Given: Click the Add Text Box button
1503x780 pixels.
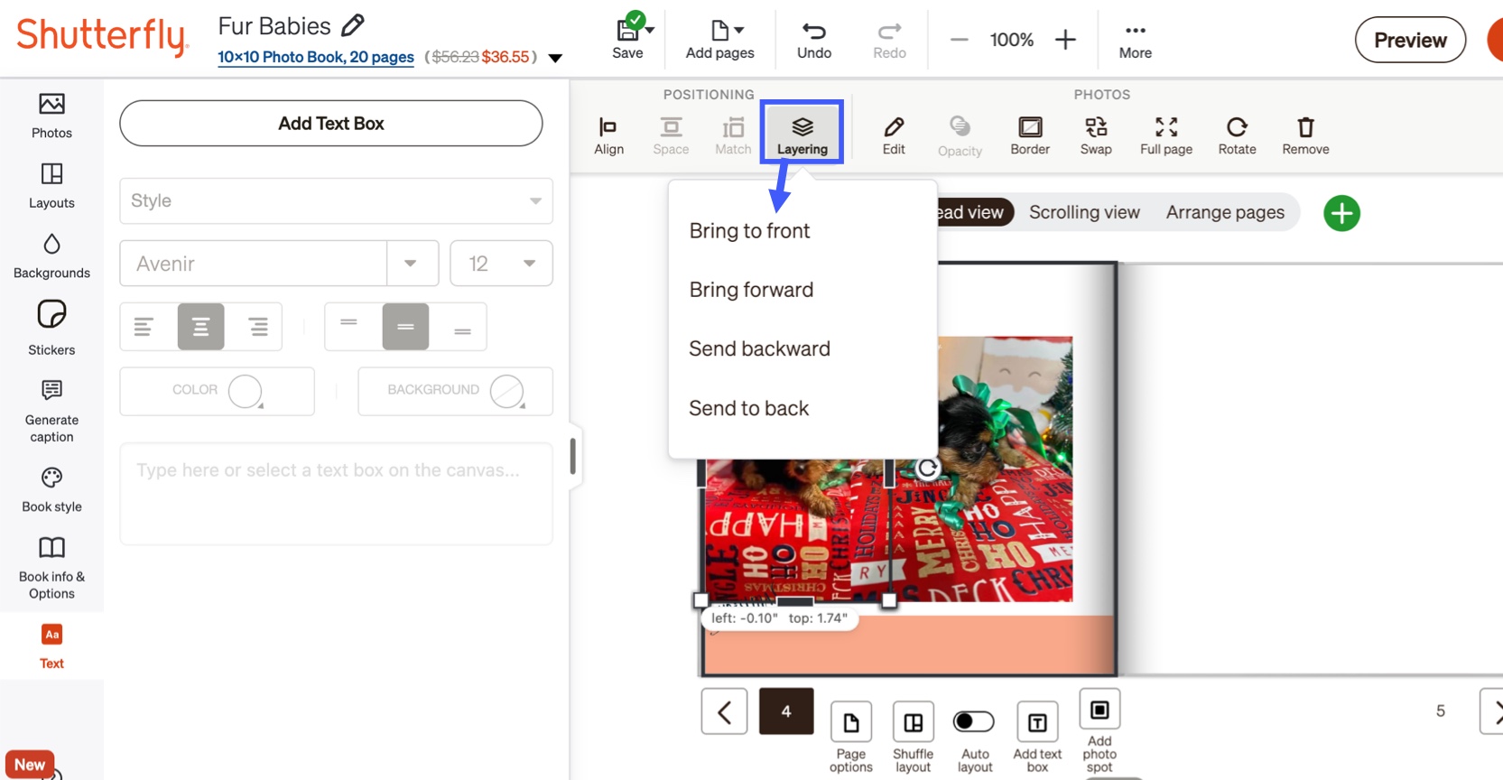Looking at the screenshot, I should click(x=331, y=123).
